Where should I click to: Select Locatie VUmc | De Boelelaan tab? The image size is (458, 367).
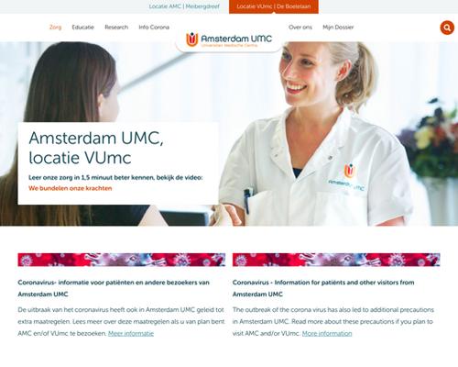pyautogui.click(x=274, y=6)
